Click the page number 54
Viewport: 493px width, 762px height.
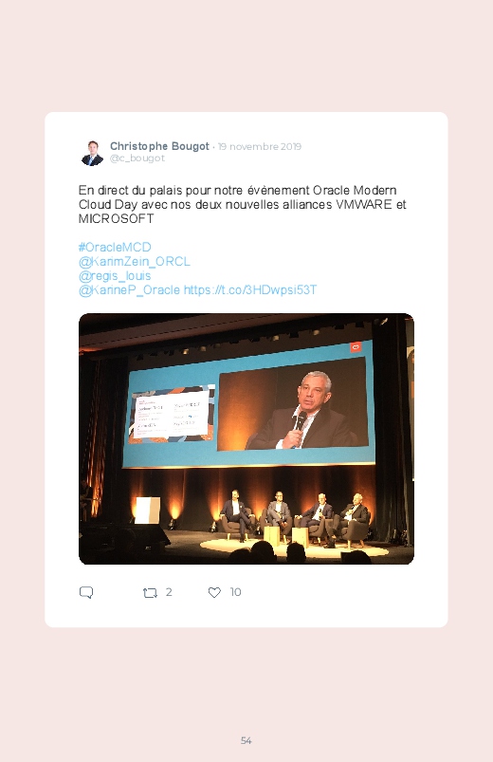click(x=246, y=740)
